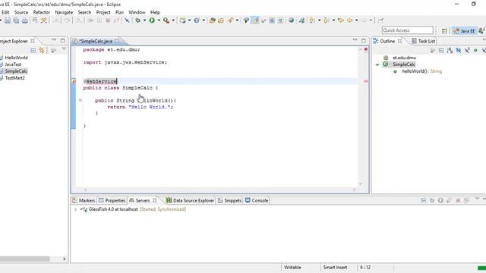Click the Open Perspective icon
This screenshot has height=273, width=486.
pos(444,30)
